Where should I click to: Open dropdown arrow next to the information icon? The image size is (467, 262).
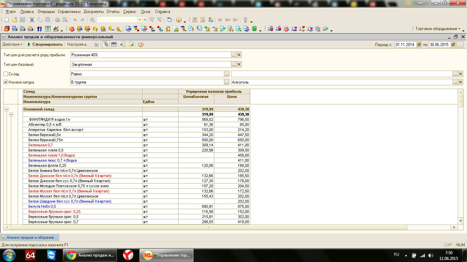(x=185, y=21)
